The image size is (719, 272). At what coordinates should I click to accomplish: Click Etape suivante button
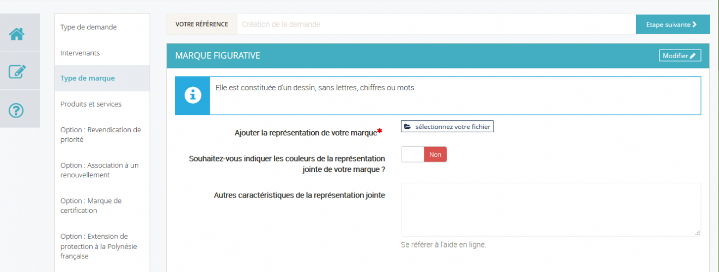672,24
